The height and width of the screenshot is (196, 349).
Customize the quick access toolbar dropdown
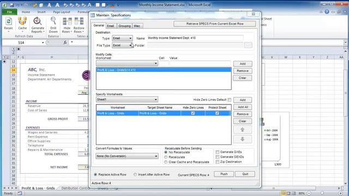118,5
